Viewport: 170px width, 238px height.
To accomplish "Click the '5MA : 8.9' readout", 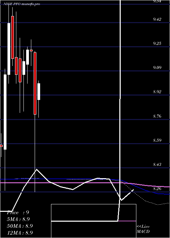I will (x=18, y=219).
